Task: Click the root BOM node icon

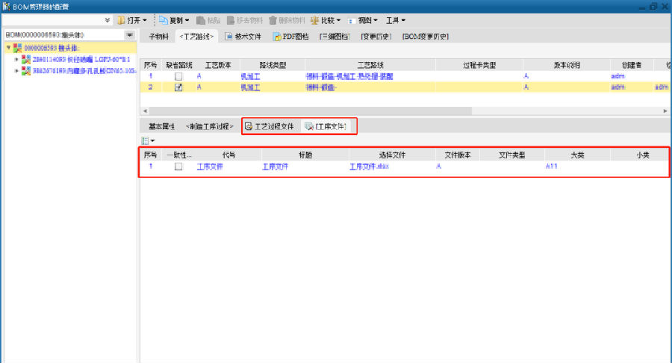Action: pos(18,48)
